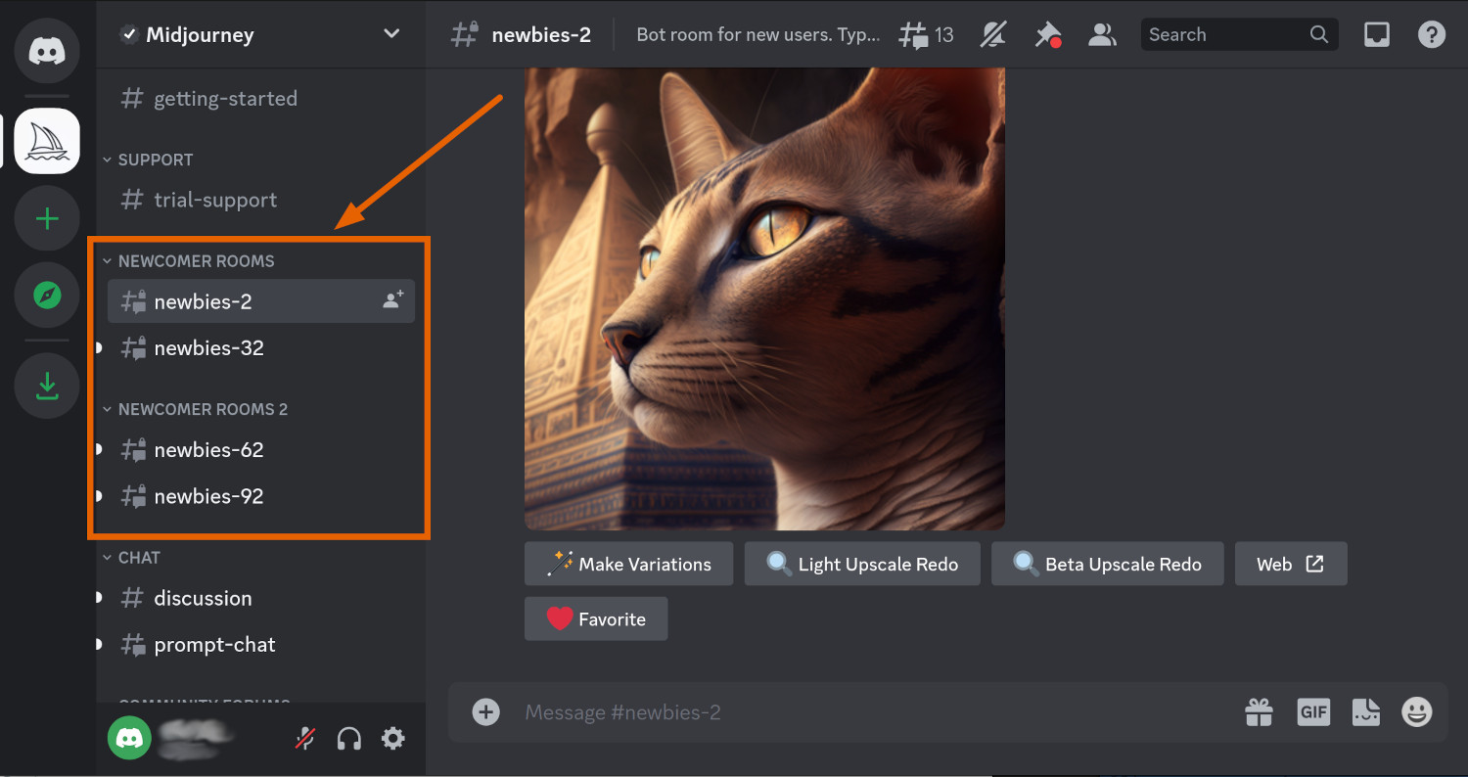Viewport: 1468px width, 777px height.
Task: Toggle channel notification mute bell
Action: pos(992,35)
